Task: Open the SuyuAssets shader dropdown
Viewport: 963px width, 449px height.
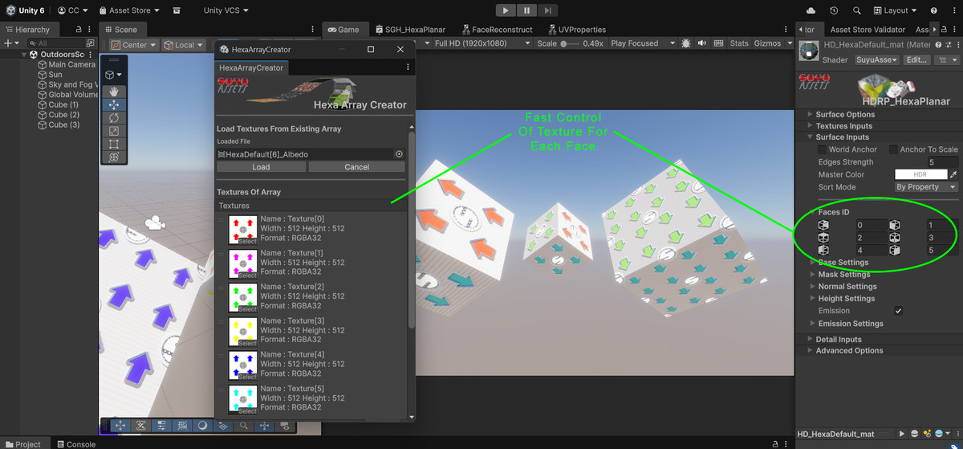Action: [876, 59]
